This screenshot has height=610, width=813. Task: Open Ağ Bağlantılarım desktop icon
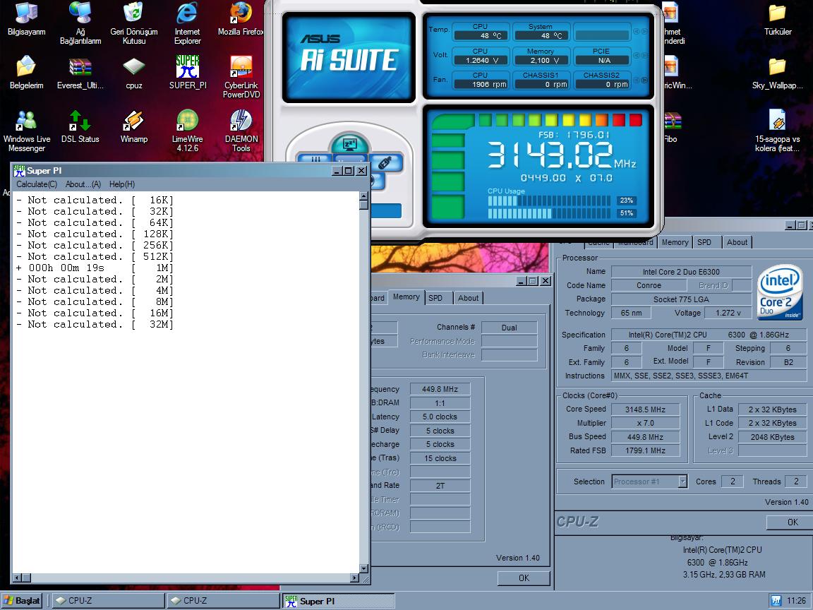tap(80, 23)
